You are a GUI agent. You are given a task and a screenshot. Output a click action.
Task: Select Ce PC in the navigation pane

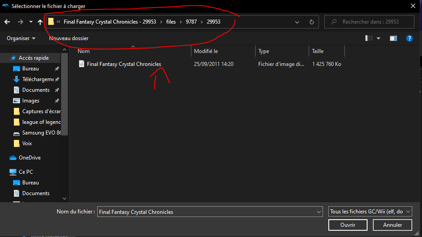26,172
